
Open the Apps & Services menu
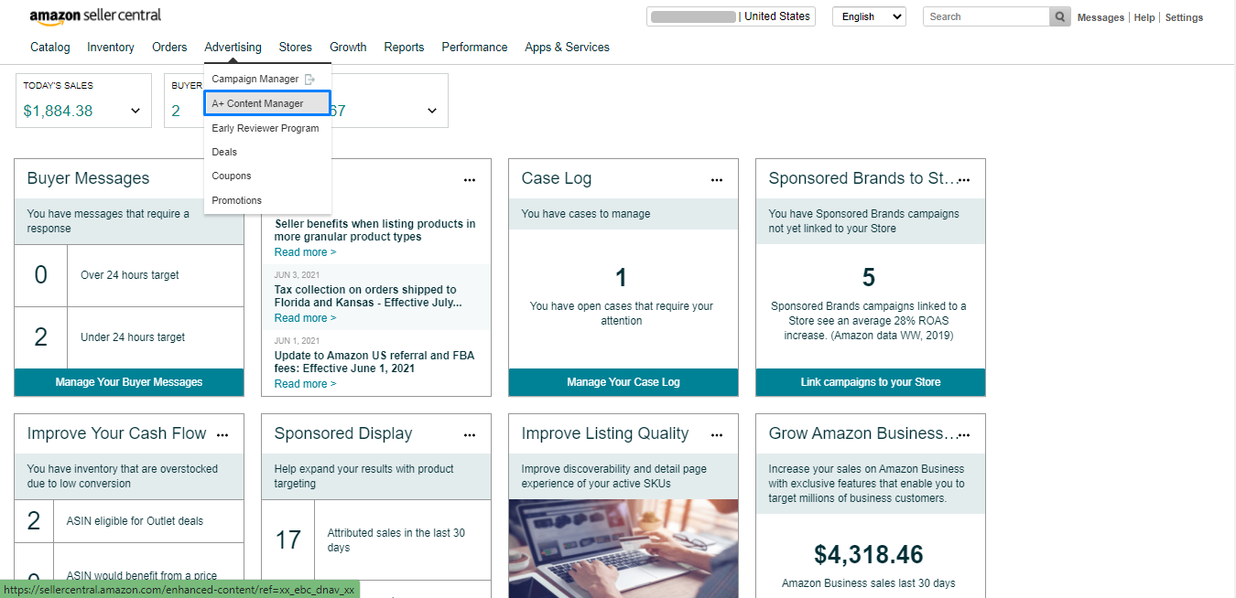[x=567, y=47]
